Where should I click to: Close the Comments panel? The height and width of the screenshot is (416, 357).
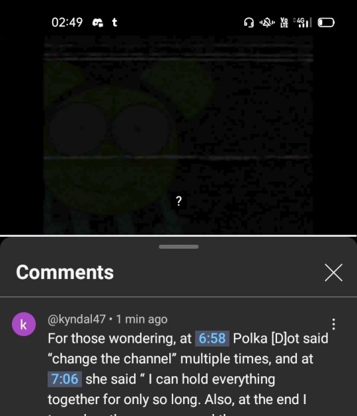(x=333, y=272)
